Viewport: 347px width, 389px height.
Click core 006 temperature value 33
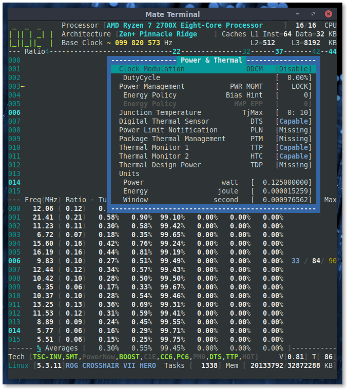pyautogui.click(x=295, y=261)
